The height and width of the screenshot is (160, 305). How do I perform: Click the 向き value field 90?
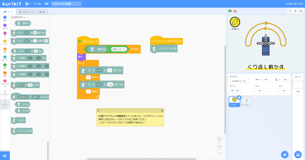pyautogui.click(x=284, y=91)
